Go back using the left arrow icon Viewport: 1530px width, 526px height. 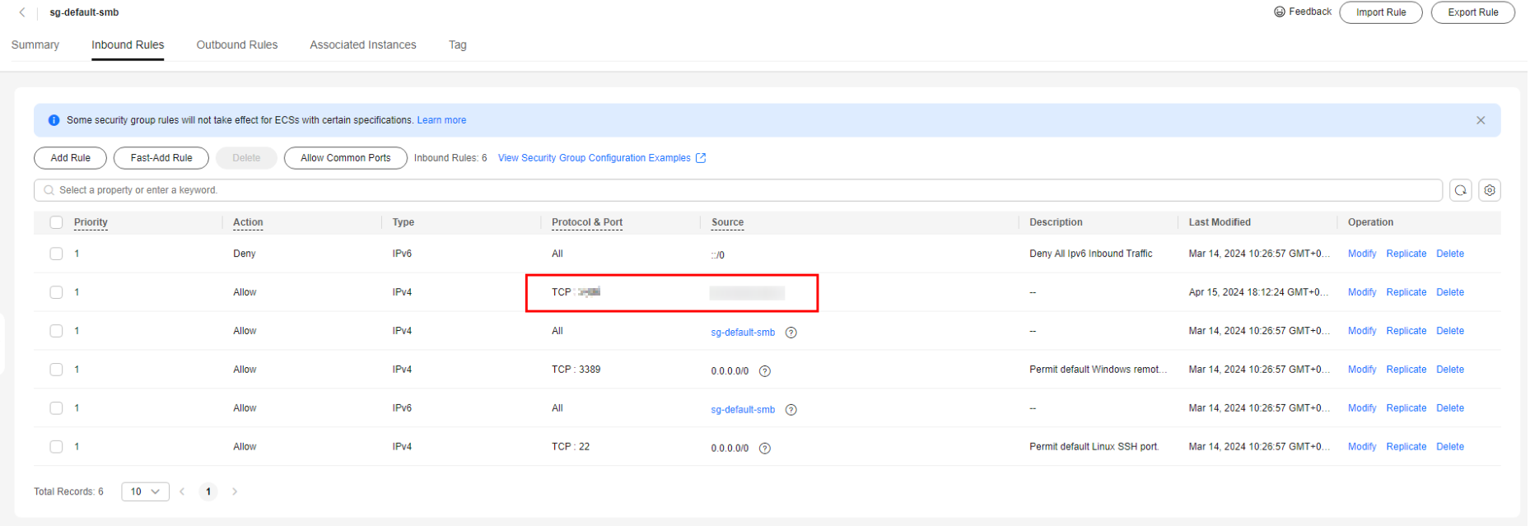click(22, 12)
